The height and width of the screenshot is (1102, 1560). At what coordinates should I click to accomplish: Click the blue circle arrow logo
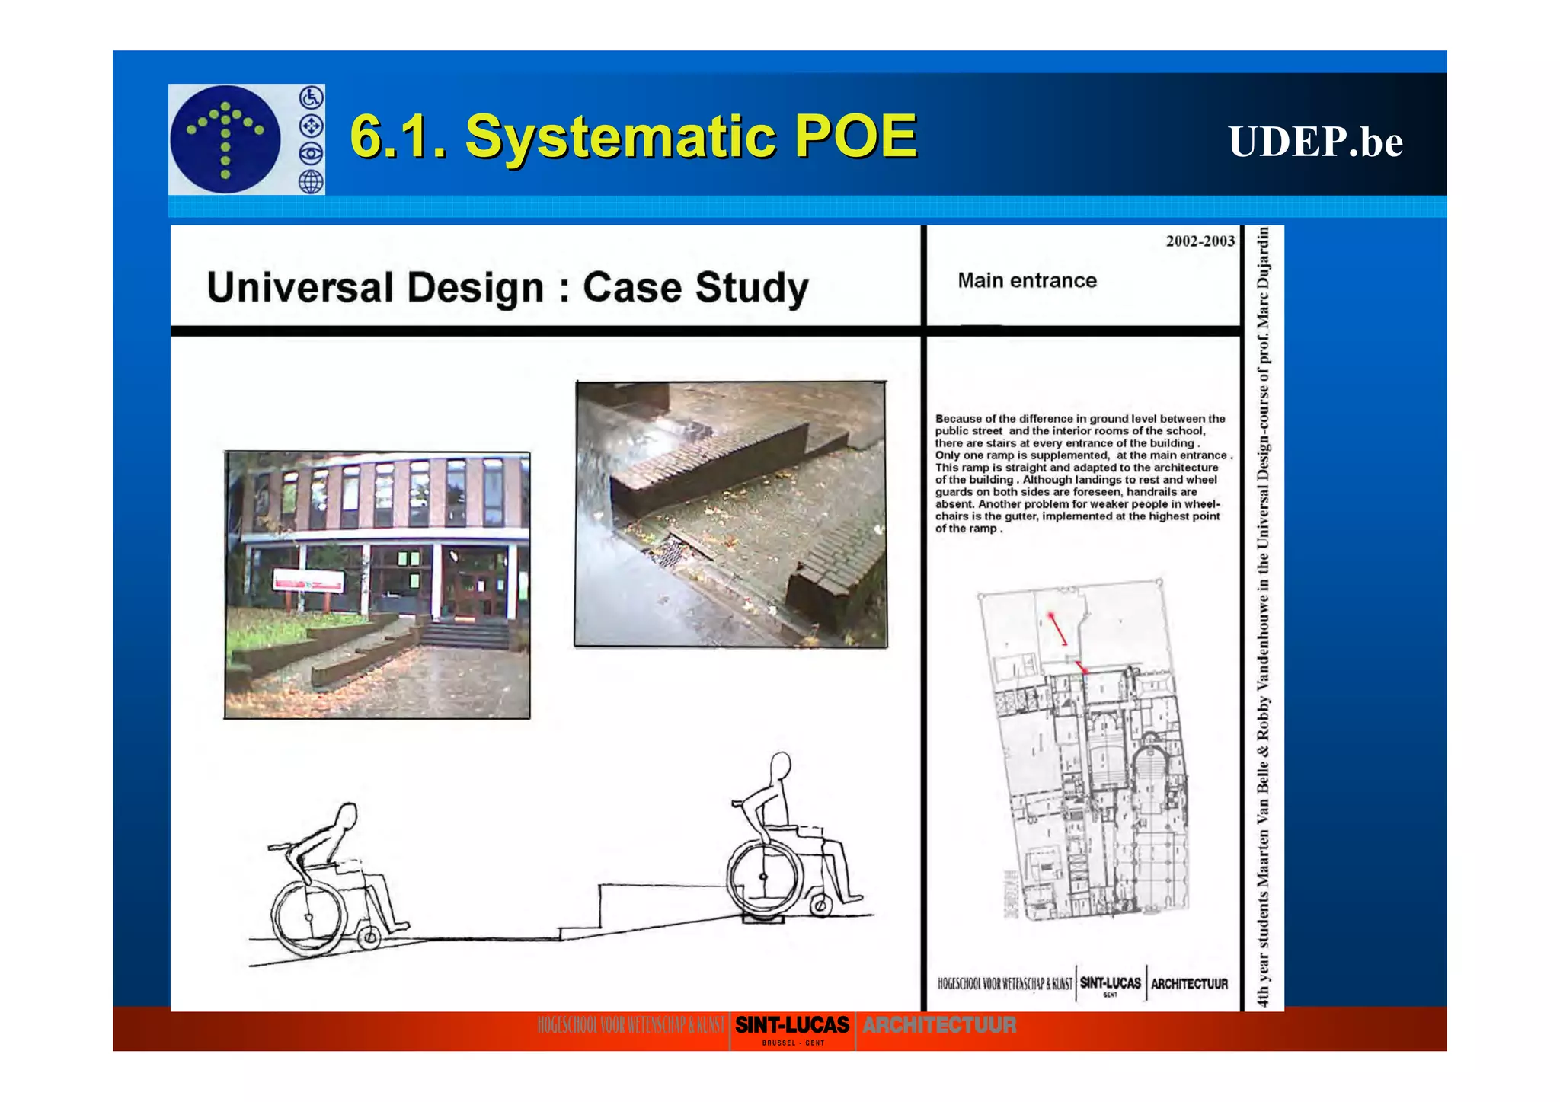(x=225, y=139)
